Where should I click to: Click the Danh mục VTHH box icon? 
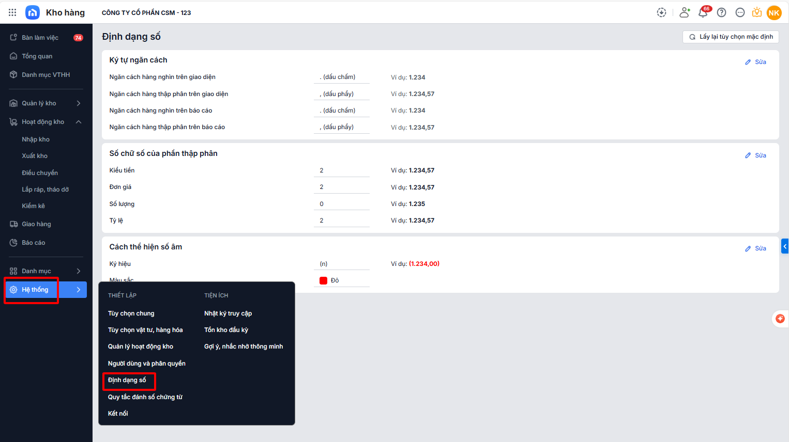(x=13, y=74)
